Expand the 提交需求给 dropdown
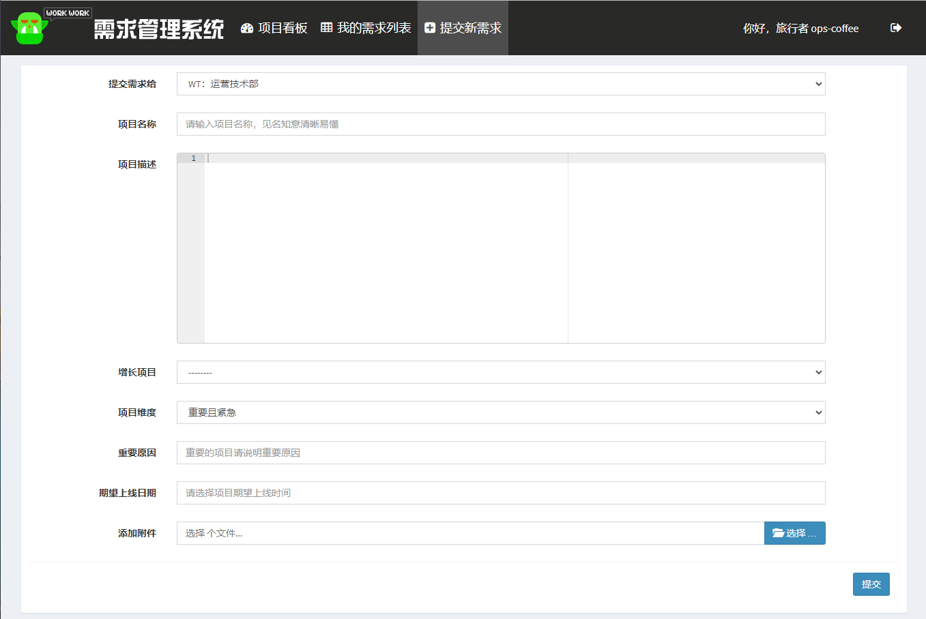This screenshot has width=926, height=619. click(500, 84)
